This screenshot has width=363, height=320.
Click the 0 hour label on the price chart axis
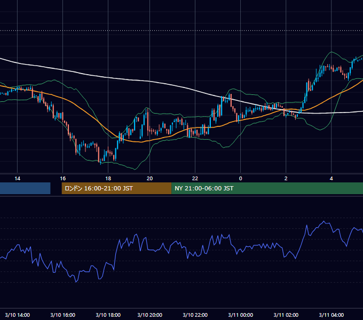(241, 179)
